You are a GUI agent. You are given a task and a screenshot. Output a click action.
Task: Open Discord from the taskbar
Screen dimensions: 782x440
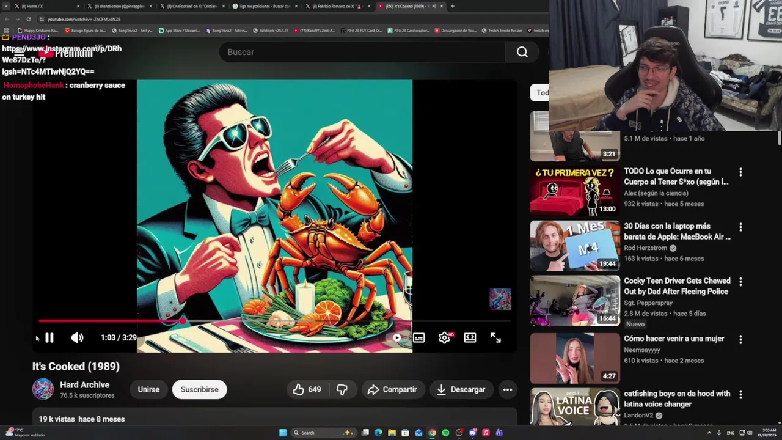click(x=472, y=433)
